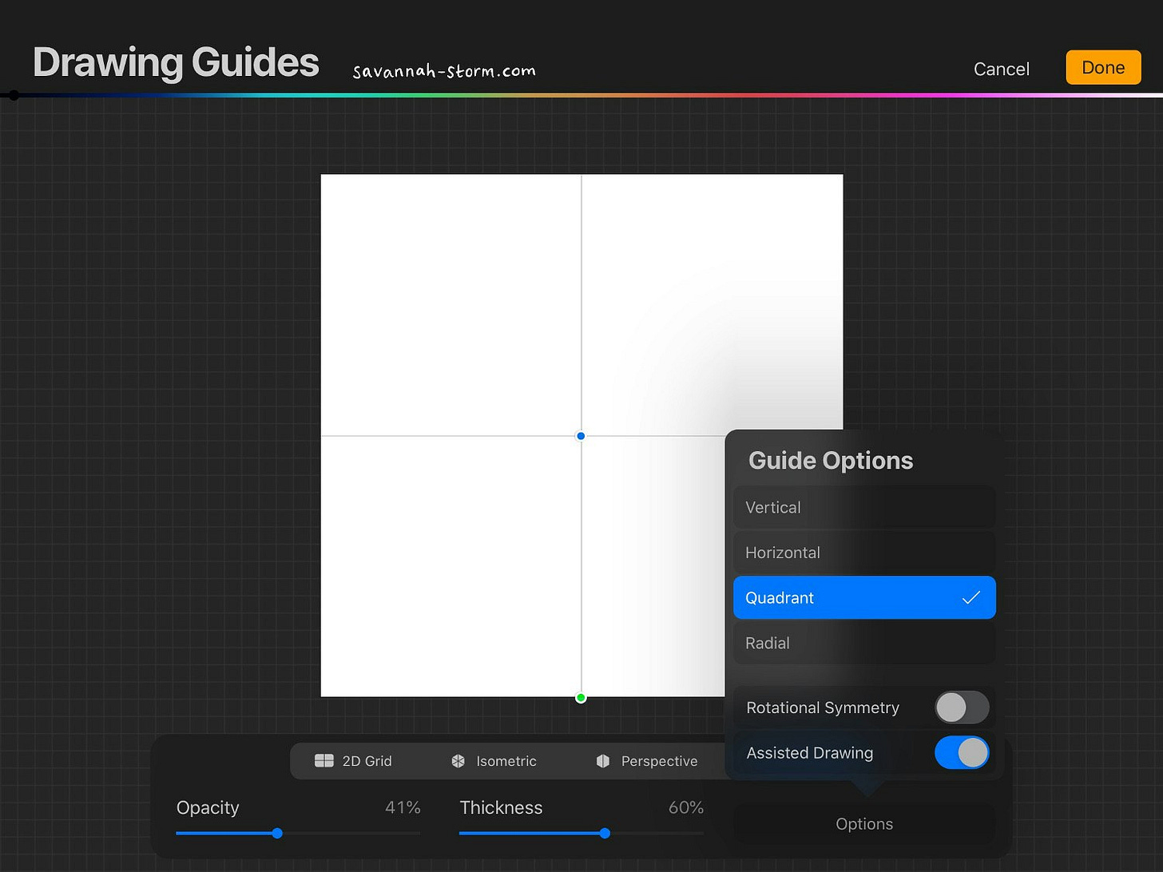Click the 41% opacity readout

pos(403,807)
